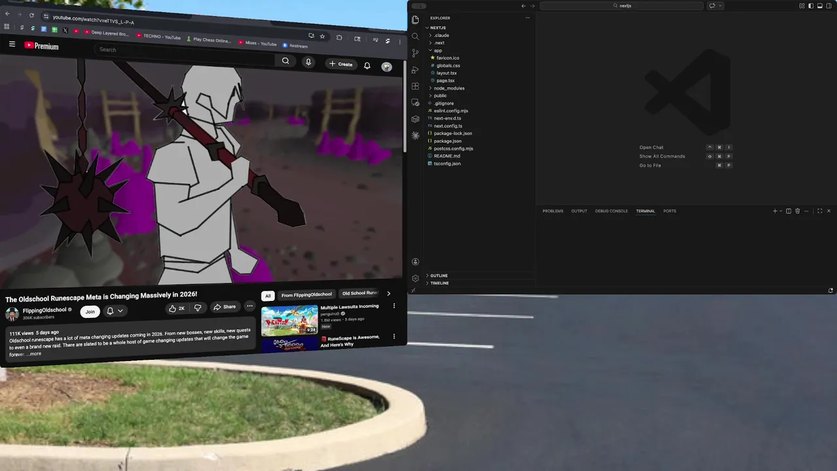Start voice search with the microphone icon
837x471 pixels.
click(x=308, y=62)
